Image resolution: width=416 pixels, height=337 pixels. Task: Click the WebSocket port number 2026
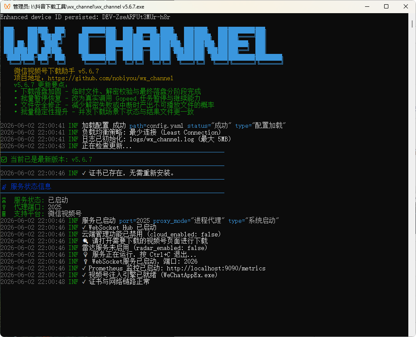click(x=190, y=261)
